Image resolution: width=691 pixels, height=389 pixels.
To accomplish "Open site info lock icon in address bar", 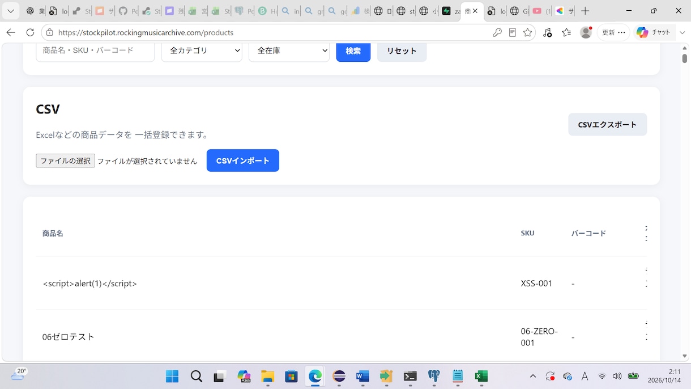I will tap(50, 33).
